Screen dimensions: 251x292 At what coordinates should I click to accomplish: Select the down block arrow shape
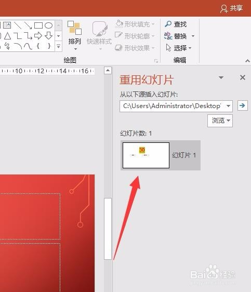click(x=49, y=36)
